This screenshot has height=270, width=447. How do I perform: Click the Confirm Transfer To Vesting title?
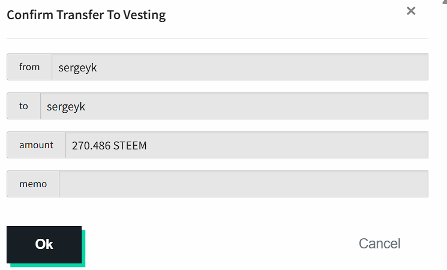[86, 15]
